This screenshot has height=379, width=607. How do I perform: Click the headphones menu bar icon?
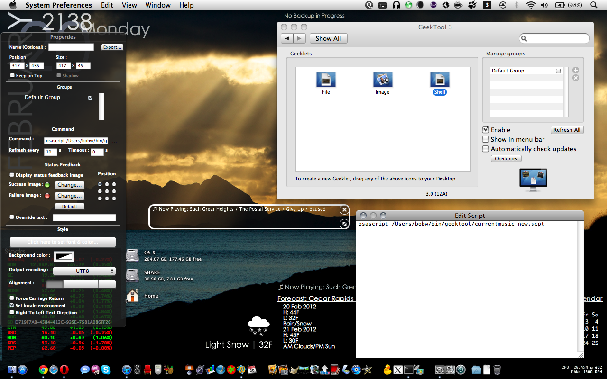point(396,5)
